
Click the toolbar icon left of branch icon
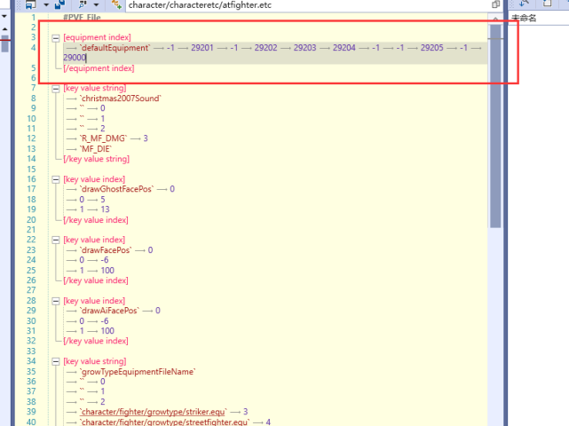(83, 5)
